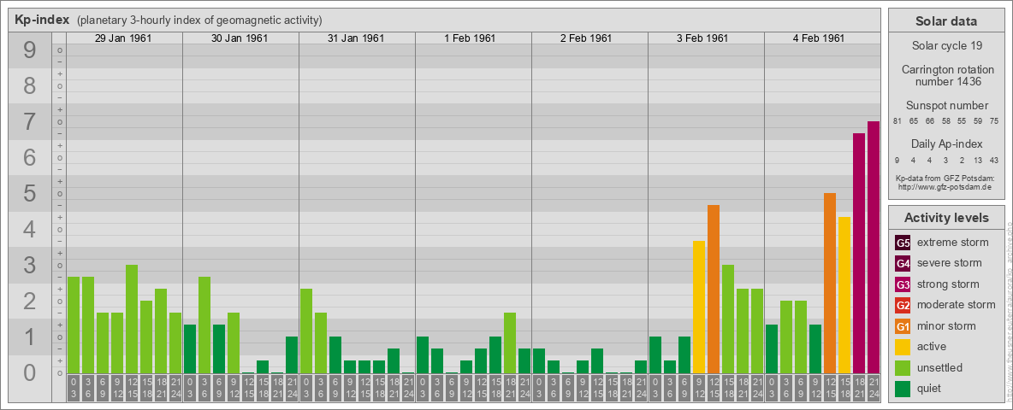
Task: Click the Ap-index value 13
Action: (x=978, y=160)
